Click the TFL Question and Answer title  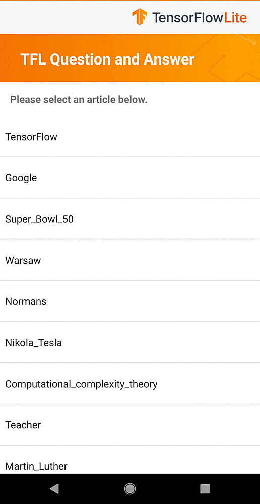(x=107, y=59)
